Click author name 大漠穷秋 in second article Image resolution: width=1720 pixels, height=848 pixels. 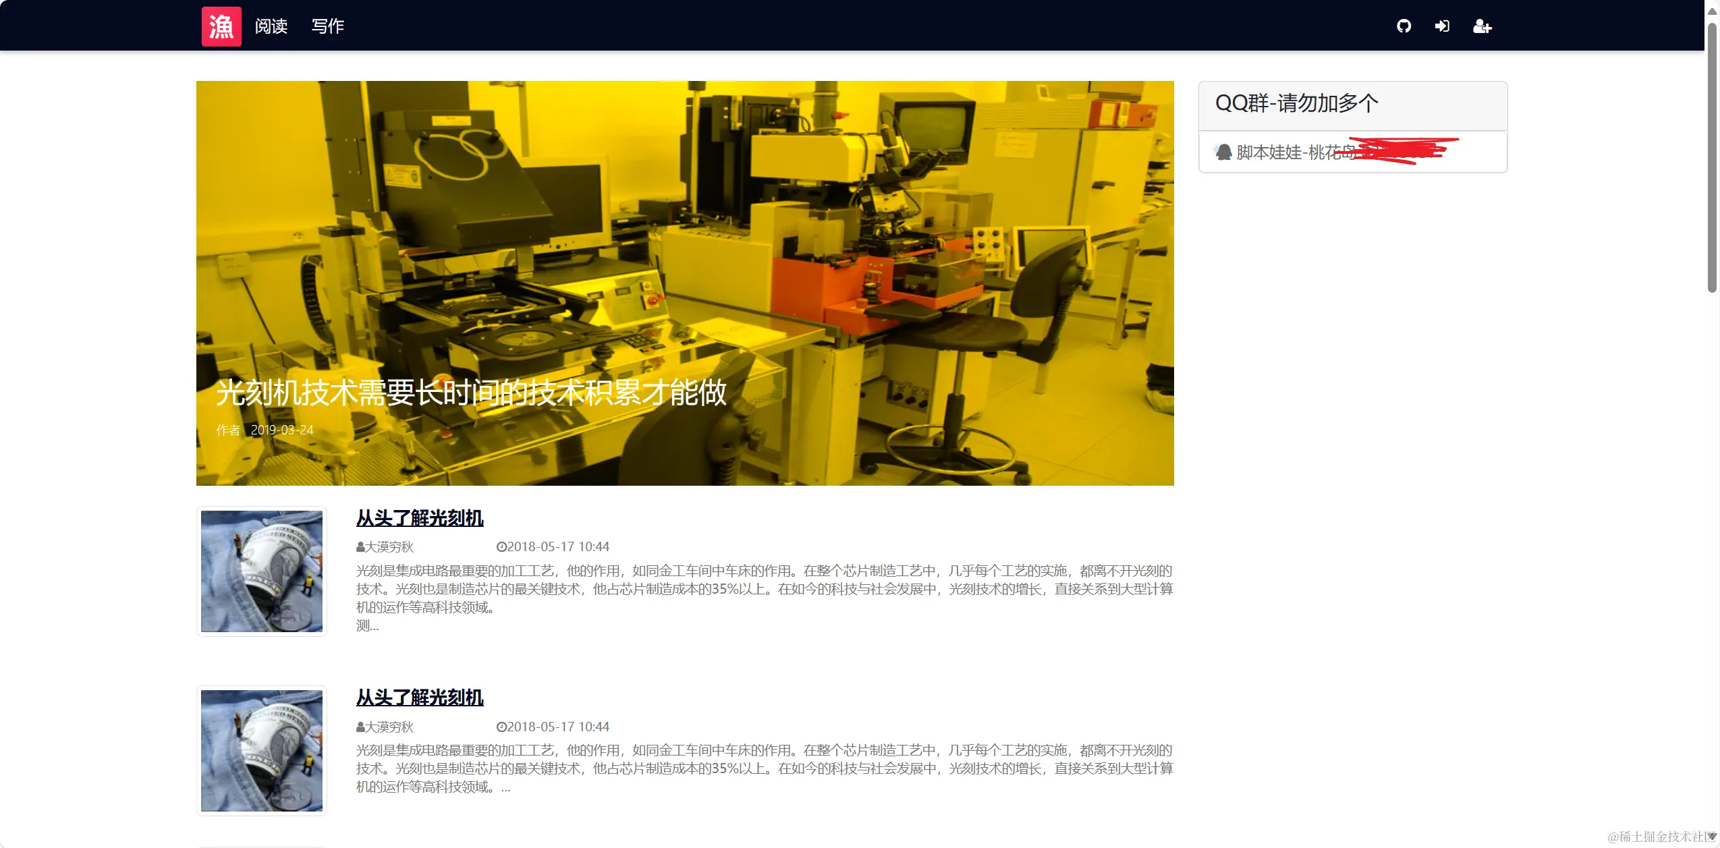[x=389, y=727]
